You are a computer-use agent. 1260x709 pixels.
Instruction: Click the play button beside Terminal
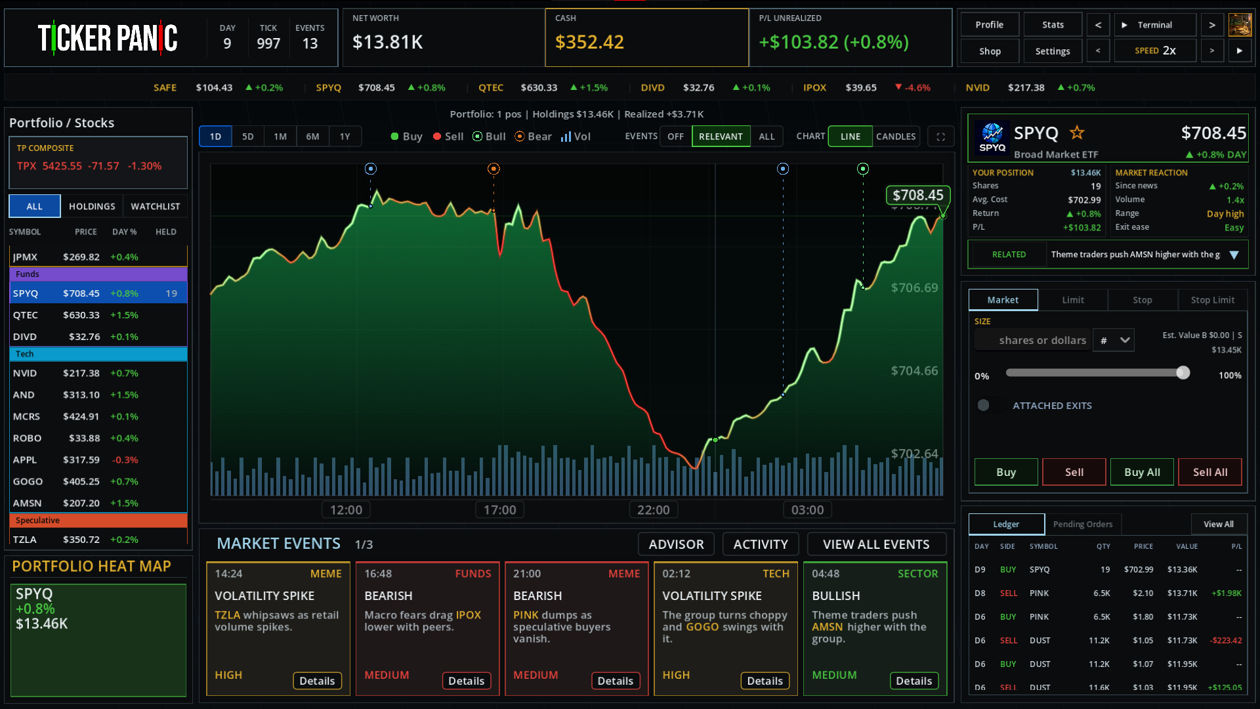1124,25
